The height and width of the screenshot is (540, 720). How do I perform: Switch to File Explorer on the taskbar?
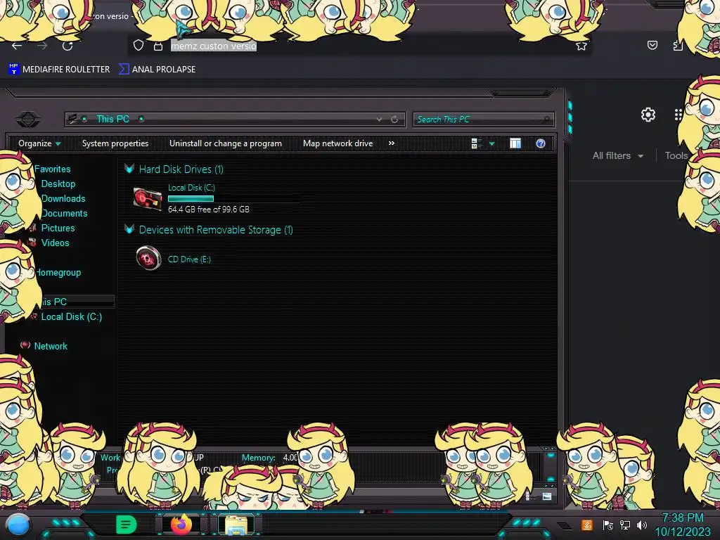[236, 525]
